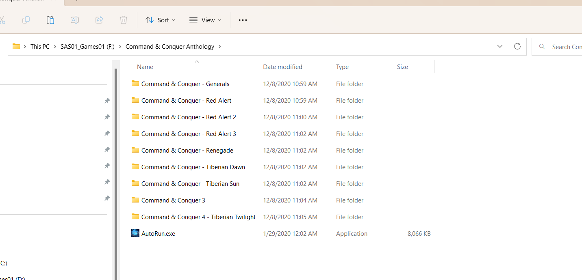Click the folder icon in address bar
This screenshot has width=582, height=280.
pyautogui.click(x=16, y=46)
